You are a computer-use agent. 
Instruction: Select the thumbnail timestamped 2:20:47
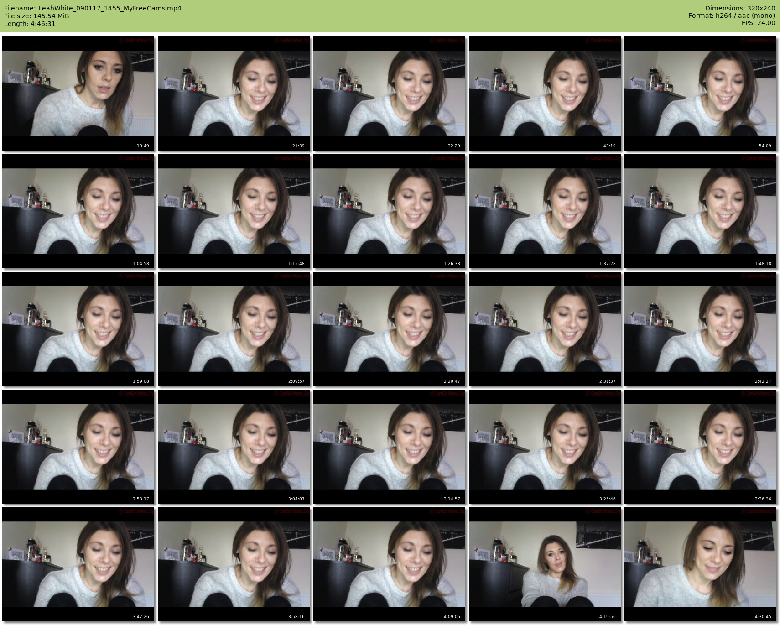click(x=390, y=329)
